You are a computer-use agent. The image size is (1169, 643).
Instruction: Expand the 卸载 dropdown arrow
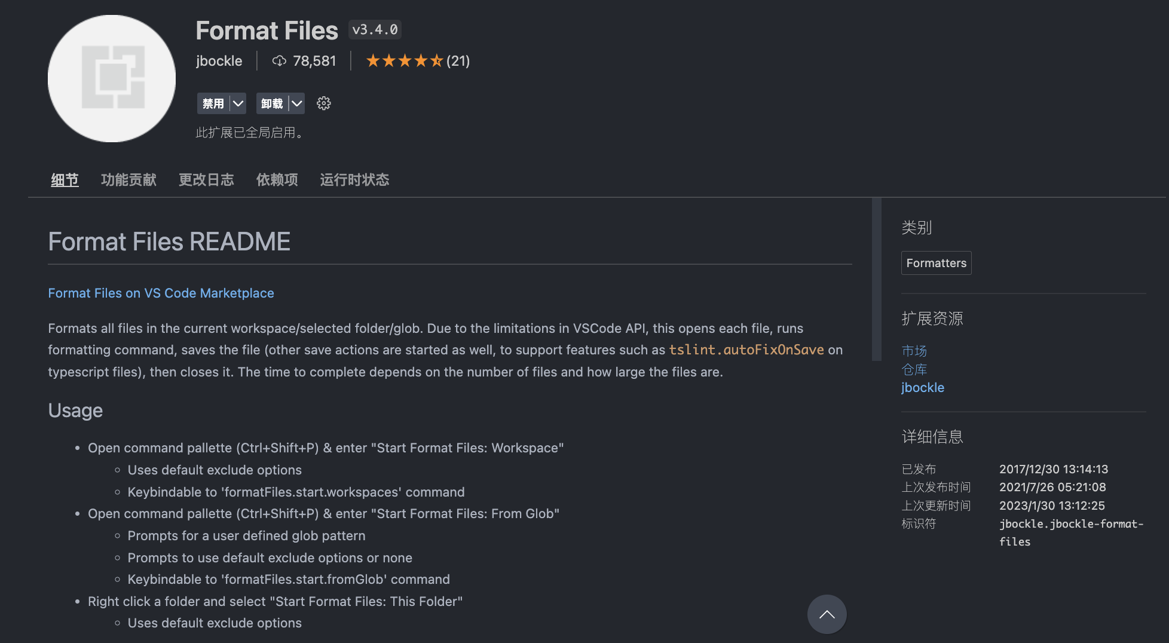tap(296, 103)
